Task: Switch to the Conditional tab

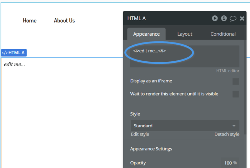Action: coord(223,34)
